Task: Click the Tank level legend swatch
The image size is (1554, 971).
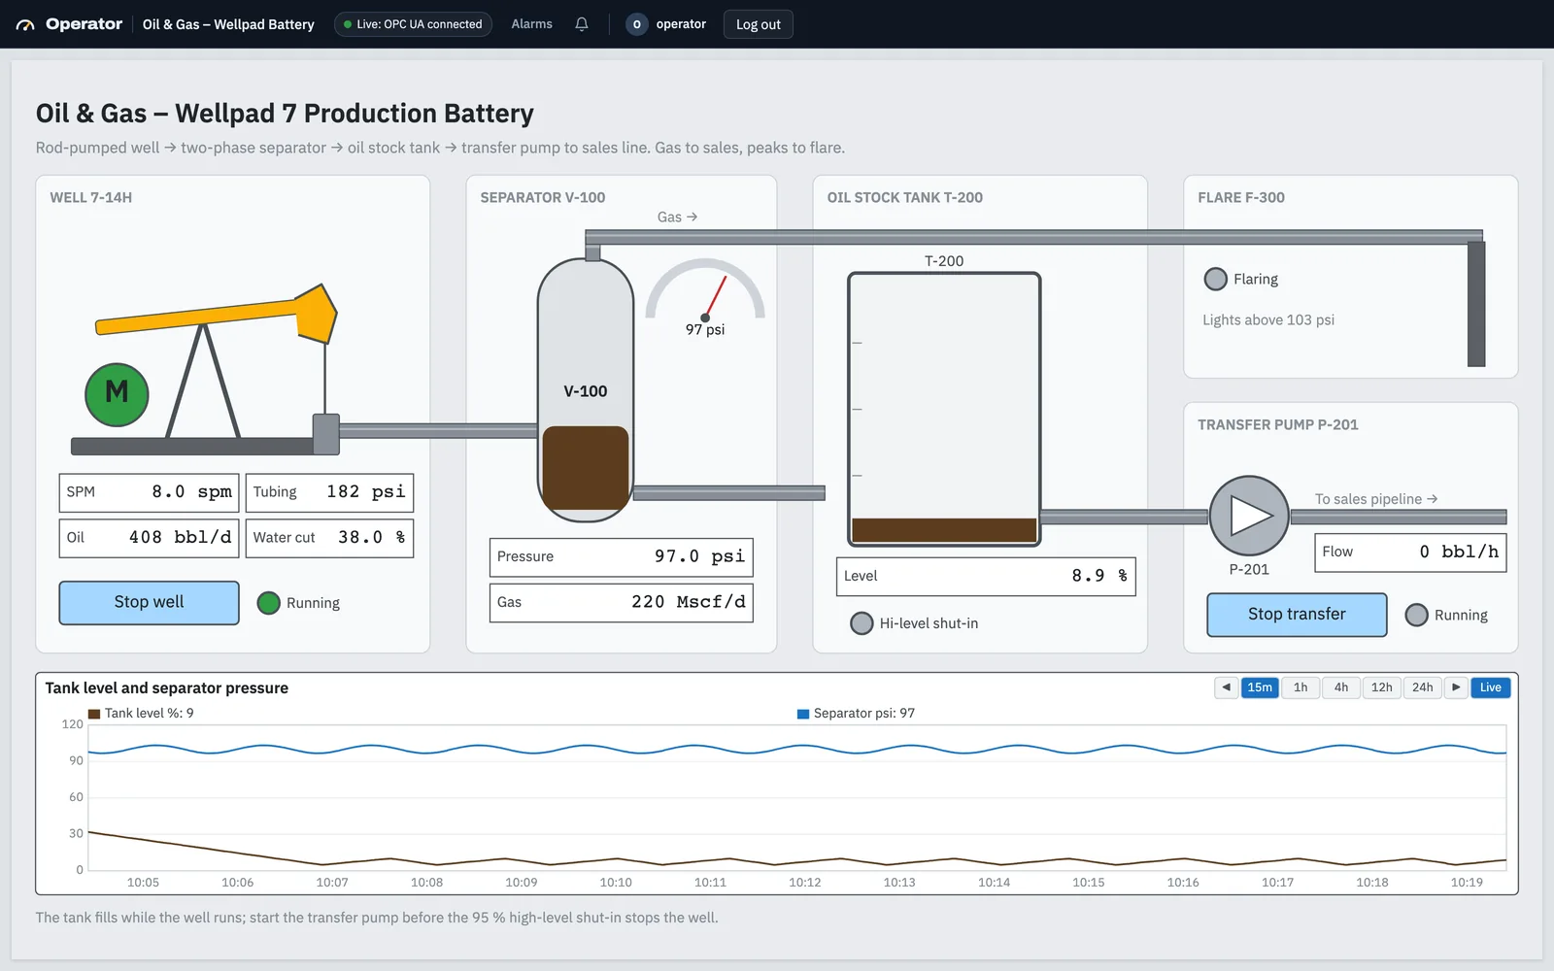Action: pos(94,714)
